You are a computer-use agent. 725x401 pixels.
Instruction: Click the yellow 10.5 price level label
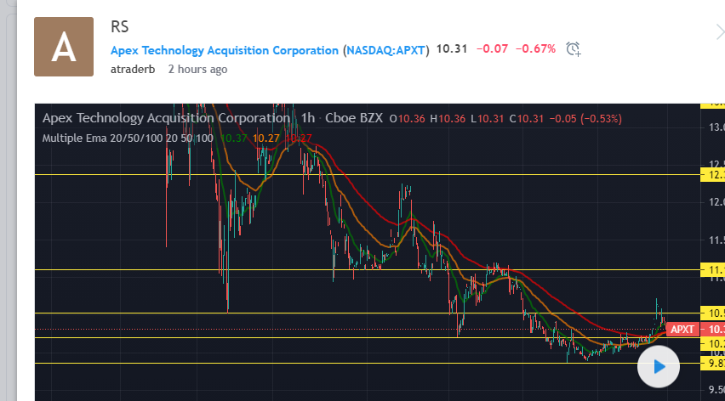pos(711,313)
